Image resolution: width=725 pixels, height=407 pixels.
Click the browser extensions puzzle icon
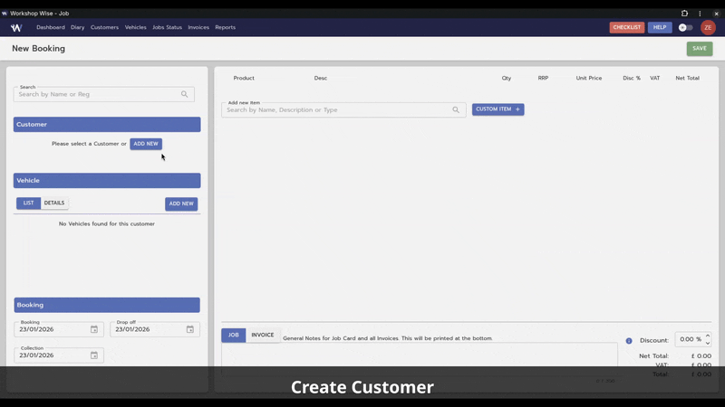coord(684,14)
